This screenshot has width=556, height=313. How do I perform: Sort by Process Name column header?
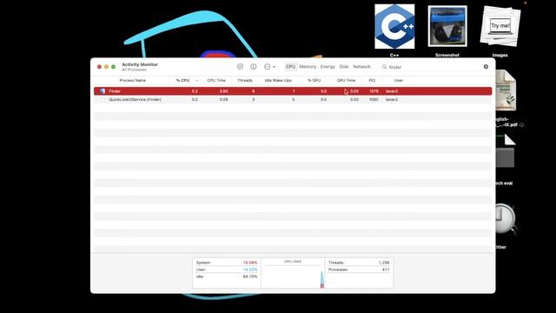pyautogui.click(x=133, y=81)
